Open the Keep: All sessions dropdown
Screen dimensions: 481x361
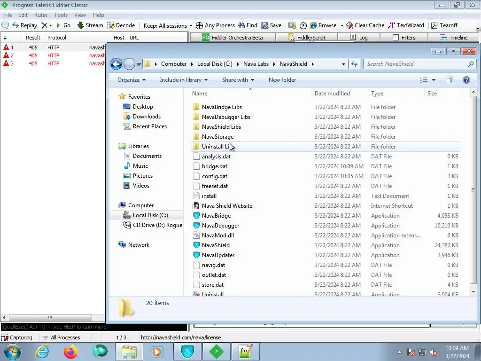point(168,25)
